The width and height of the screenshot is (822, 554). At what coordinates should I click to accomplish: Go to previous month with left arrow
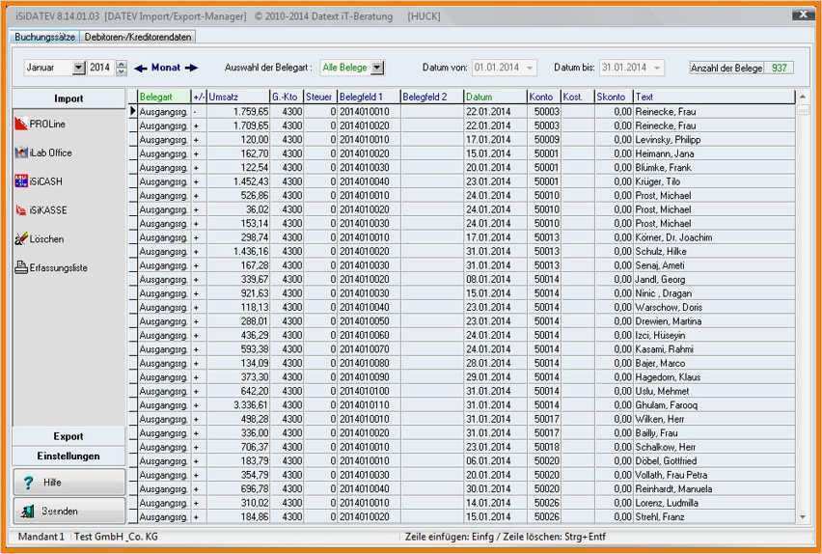[141, 68]
